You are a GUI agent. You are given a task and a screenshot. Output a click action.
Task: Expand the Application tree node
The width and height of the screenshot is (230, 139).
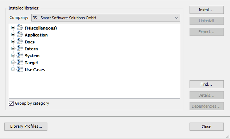[x=13, y=34]
